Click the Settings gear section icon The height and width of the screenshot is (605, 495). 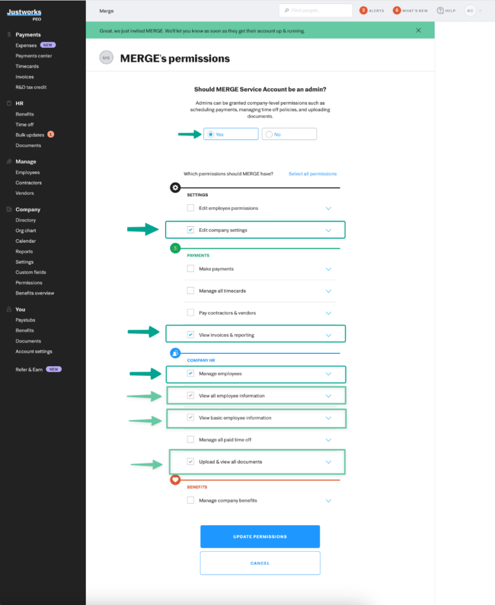pos(175,187)
